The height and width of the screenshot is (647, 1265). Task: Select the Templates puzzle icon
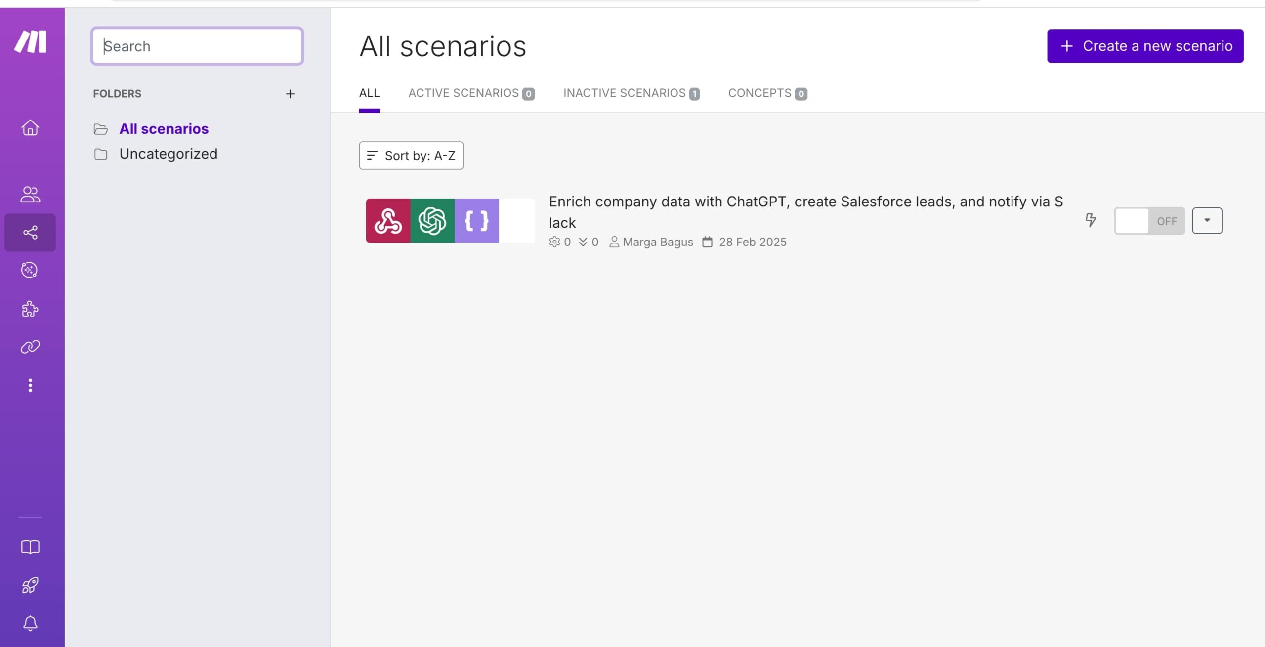pos(30,309)
